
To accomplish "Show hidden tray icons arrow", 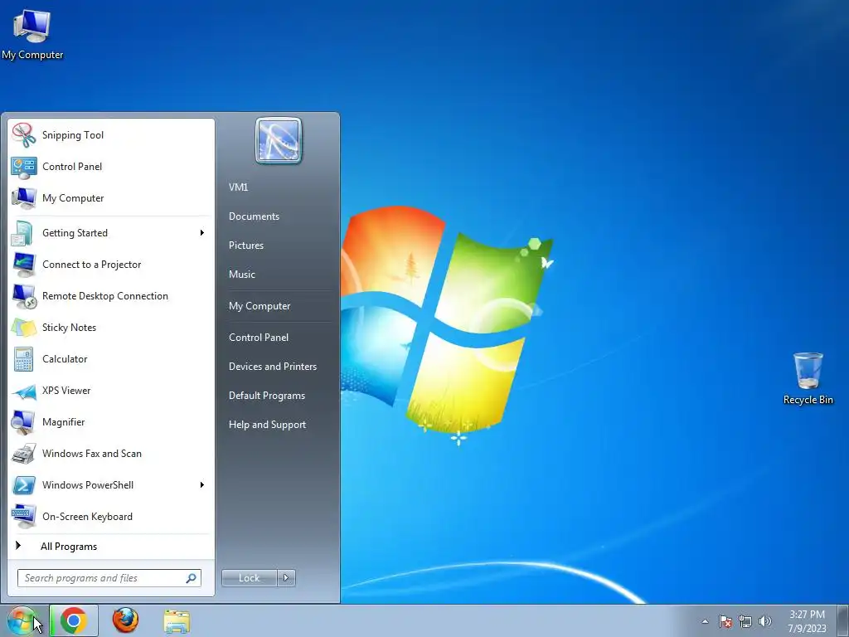I will (x=705, y=621).
